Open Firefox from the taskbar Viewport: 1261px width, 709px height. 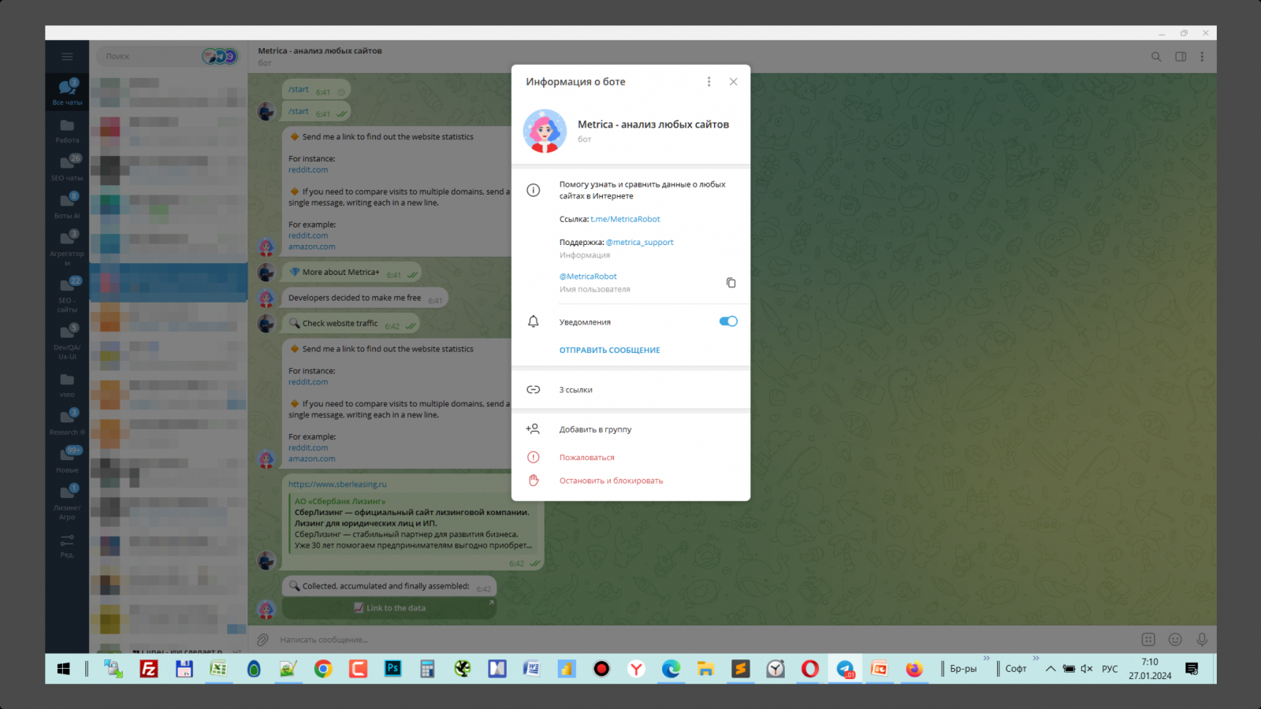[914, 669]
